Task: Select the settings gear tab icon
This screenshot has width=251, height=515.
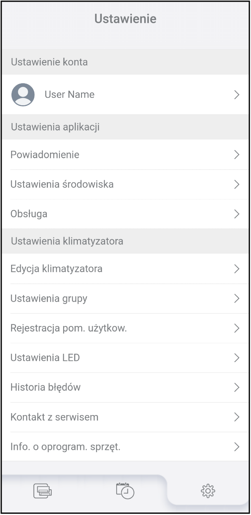Action: click(208, 491)
